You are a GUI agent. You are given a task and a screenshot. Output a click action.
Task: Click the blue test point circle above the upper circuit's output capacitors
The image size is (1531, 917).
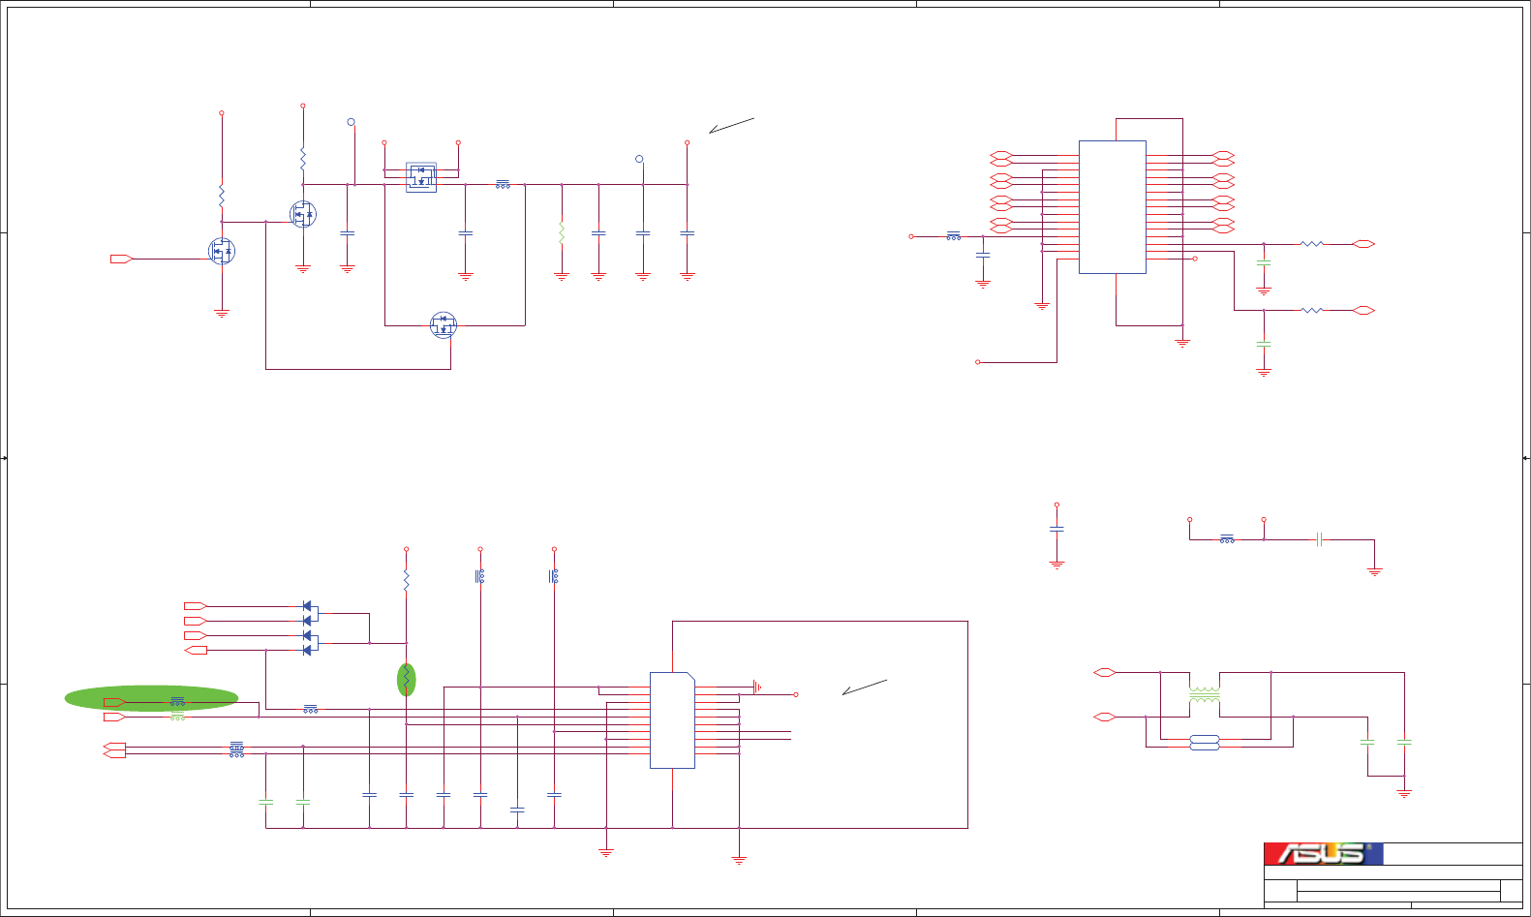point(639,159)
